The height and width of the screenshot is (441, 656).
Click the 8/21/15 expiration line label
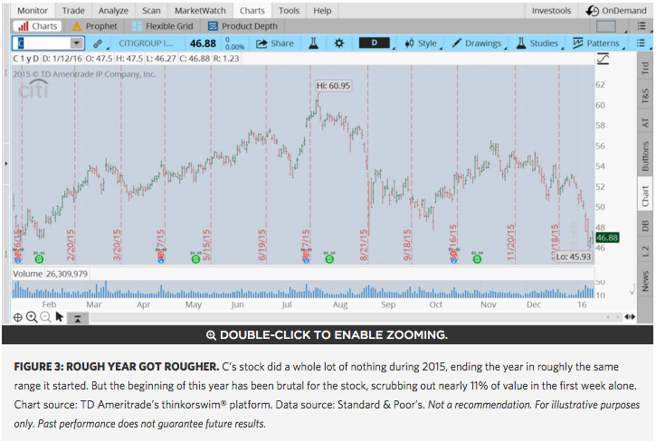pos(364,245)
